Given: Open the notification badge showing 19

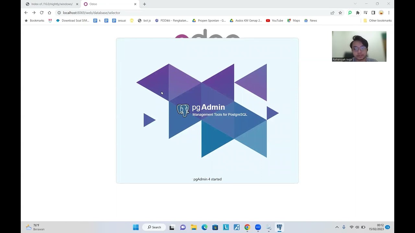Looking at the screenshot, I should [387, 227].
